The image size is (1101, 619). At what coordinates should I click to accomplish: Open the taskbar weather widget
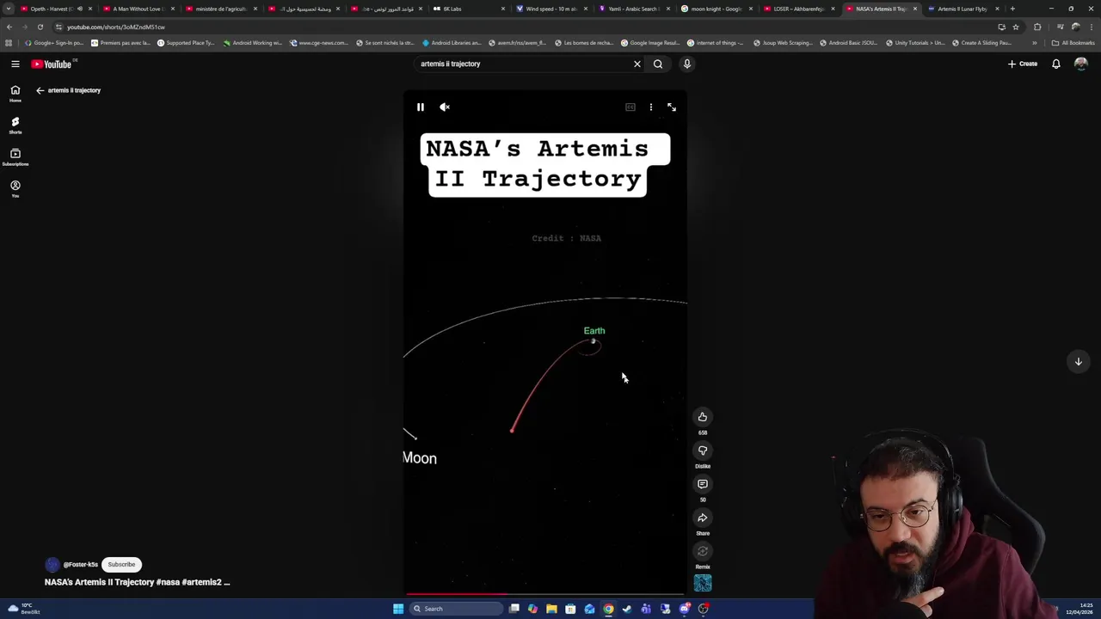tap(23, 609)
